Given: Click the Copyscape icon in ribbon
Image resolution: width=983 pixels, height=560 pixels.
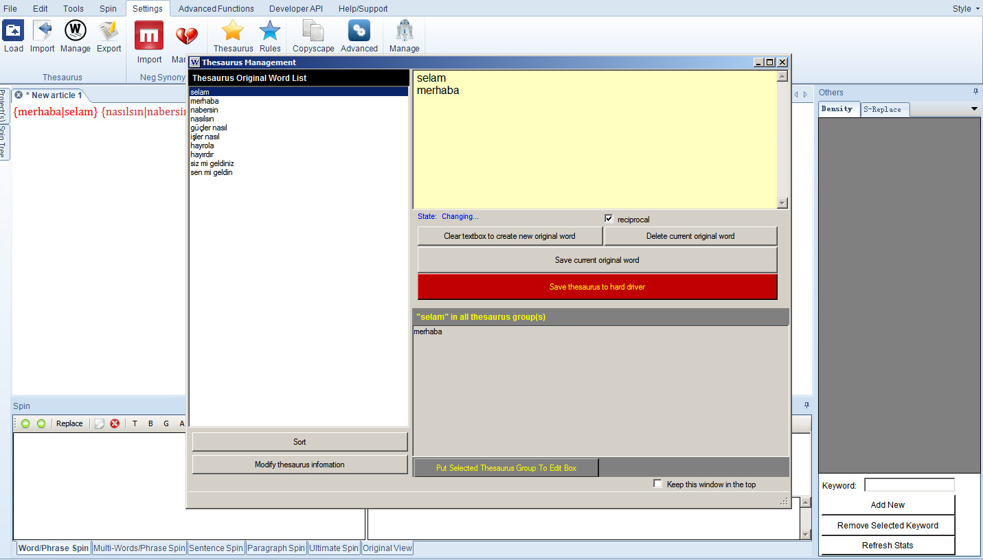Looking at the screenshot, I should (x=313, y=32).
